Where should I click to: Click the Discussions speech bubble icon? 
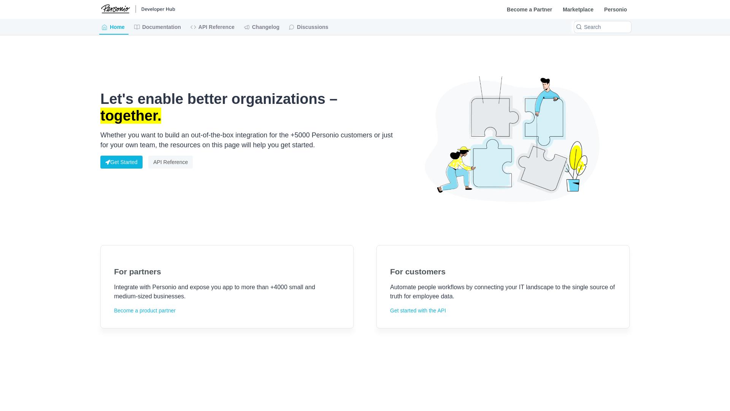[292, 27]
